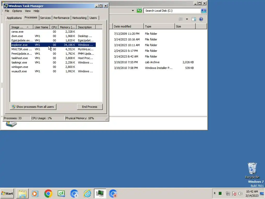Sort processes by Image Name column
Screen dimensions: 265x199
(x=21, y=27)
